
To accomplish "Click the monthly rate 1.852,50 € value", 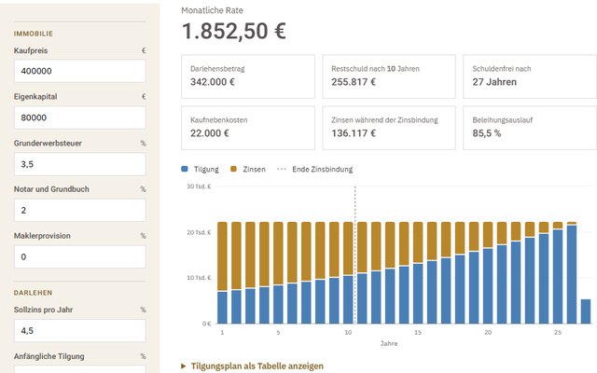I will (234, 31).
